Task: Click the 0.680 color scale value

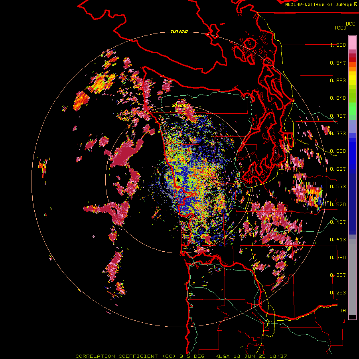Action: (338, 151)
